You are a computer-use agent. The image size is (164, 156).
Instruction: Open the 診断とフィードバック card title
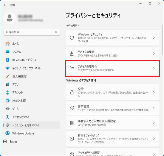[x=89, y=135]
